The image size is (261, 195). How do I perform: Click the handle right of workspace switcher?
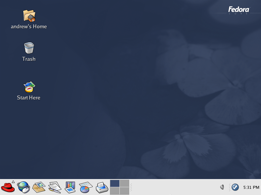131,187
